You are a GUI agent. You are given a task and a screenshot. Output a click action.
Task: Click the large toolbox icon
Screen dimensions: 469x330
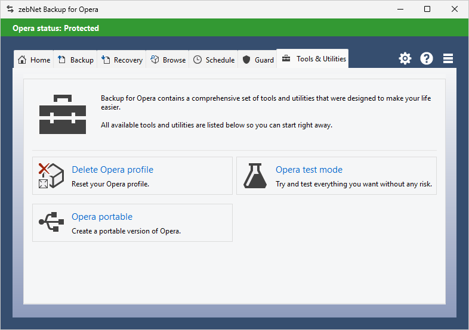(63, 114)
